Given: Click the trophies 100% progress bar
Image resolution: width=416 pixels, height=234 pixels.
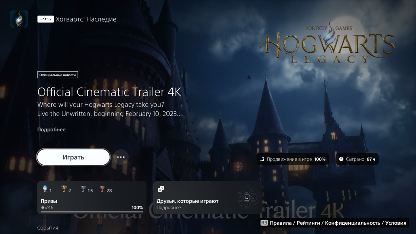Looking at the screenshot, I should (x=92, y=211).
